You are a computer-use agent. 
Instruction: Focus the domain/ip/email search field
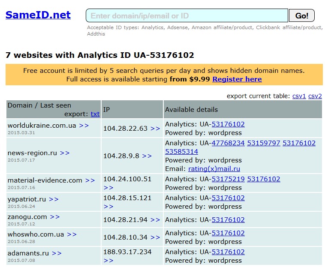[x=187, y=16]
